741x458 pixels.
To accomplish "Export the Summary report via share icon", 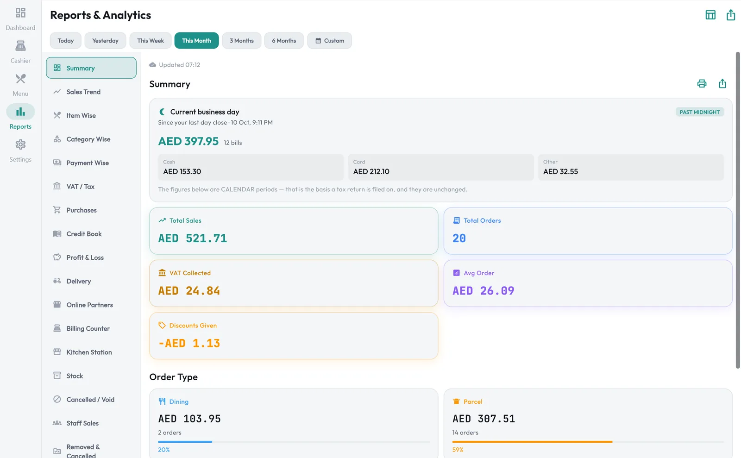I will point(722,84).
